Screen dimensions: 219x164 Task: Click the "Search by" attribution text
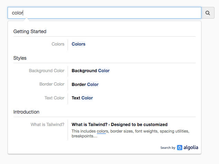(x=168, y=148)
